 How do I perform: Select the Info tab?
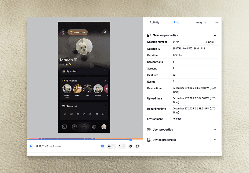(x=176, y=22)
